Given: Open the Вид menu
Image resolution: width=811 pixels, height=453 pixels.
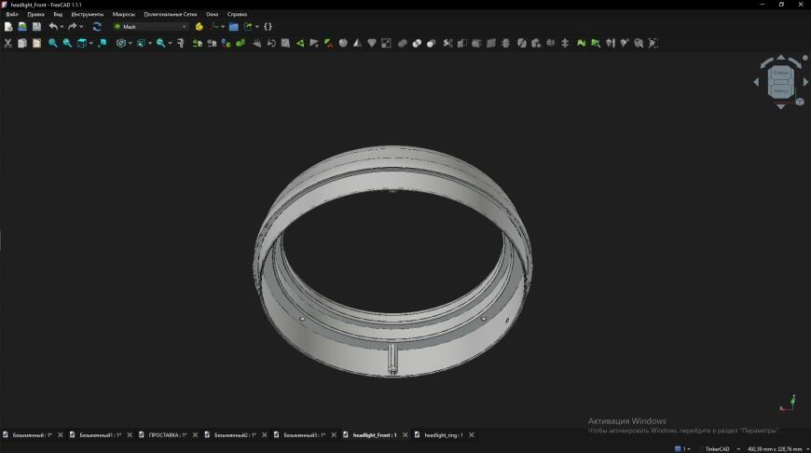Looking at the screenshot, I should pyautogui.click(x=58, y=15).
